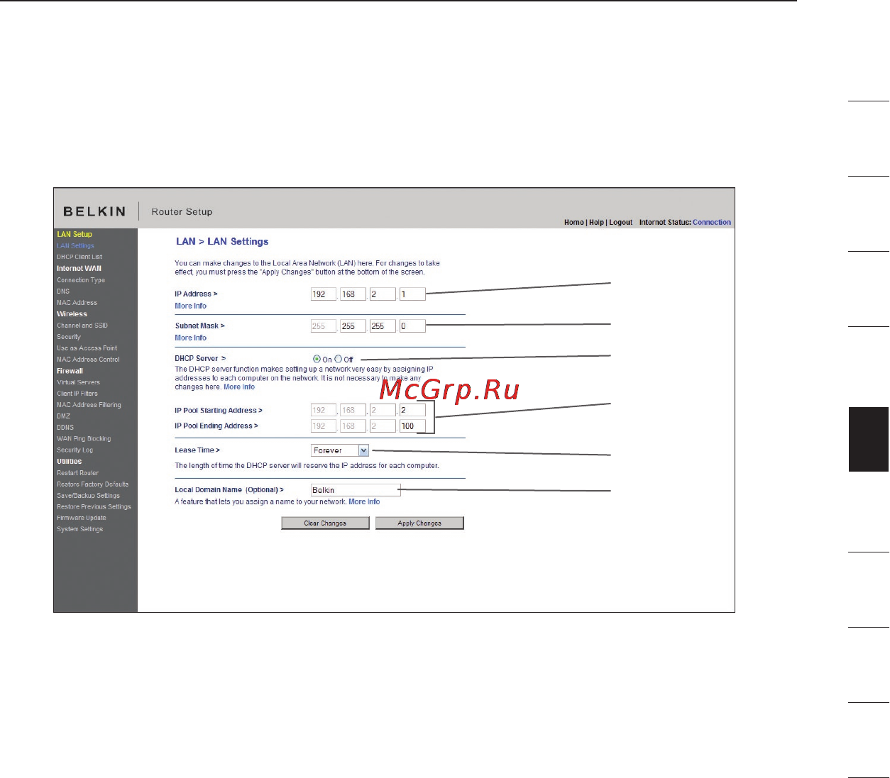Image resolution: width=890 pixels, height=778 pixels.
Task: Open Wireless section in sidebar
Action: click(72, 313)
